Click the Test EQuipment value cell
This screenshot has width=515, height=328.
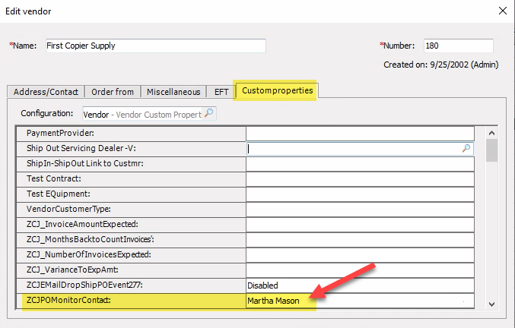pos(360,194)
